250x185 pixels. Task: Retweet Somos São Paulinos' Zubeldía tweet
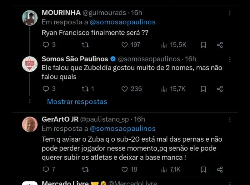(x=85, y=89)
